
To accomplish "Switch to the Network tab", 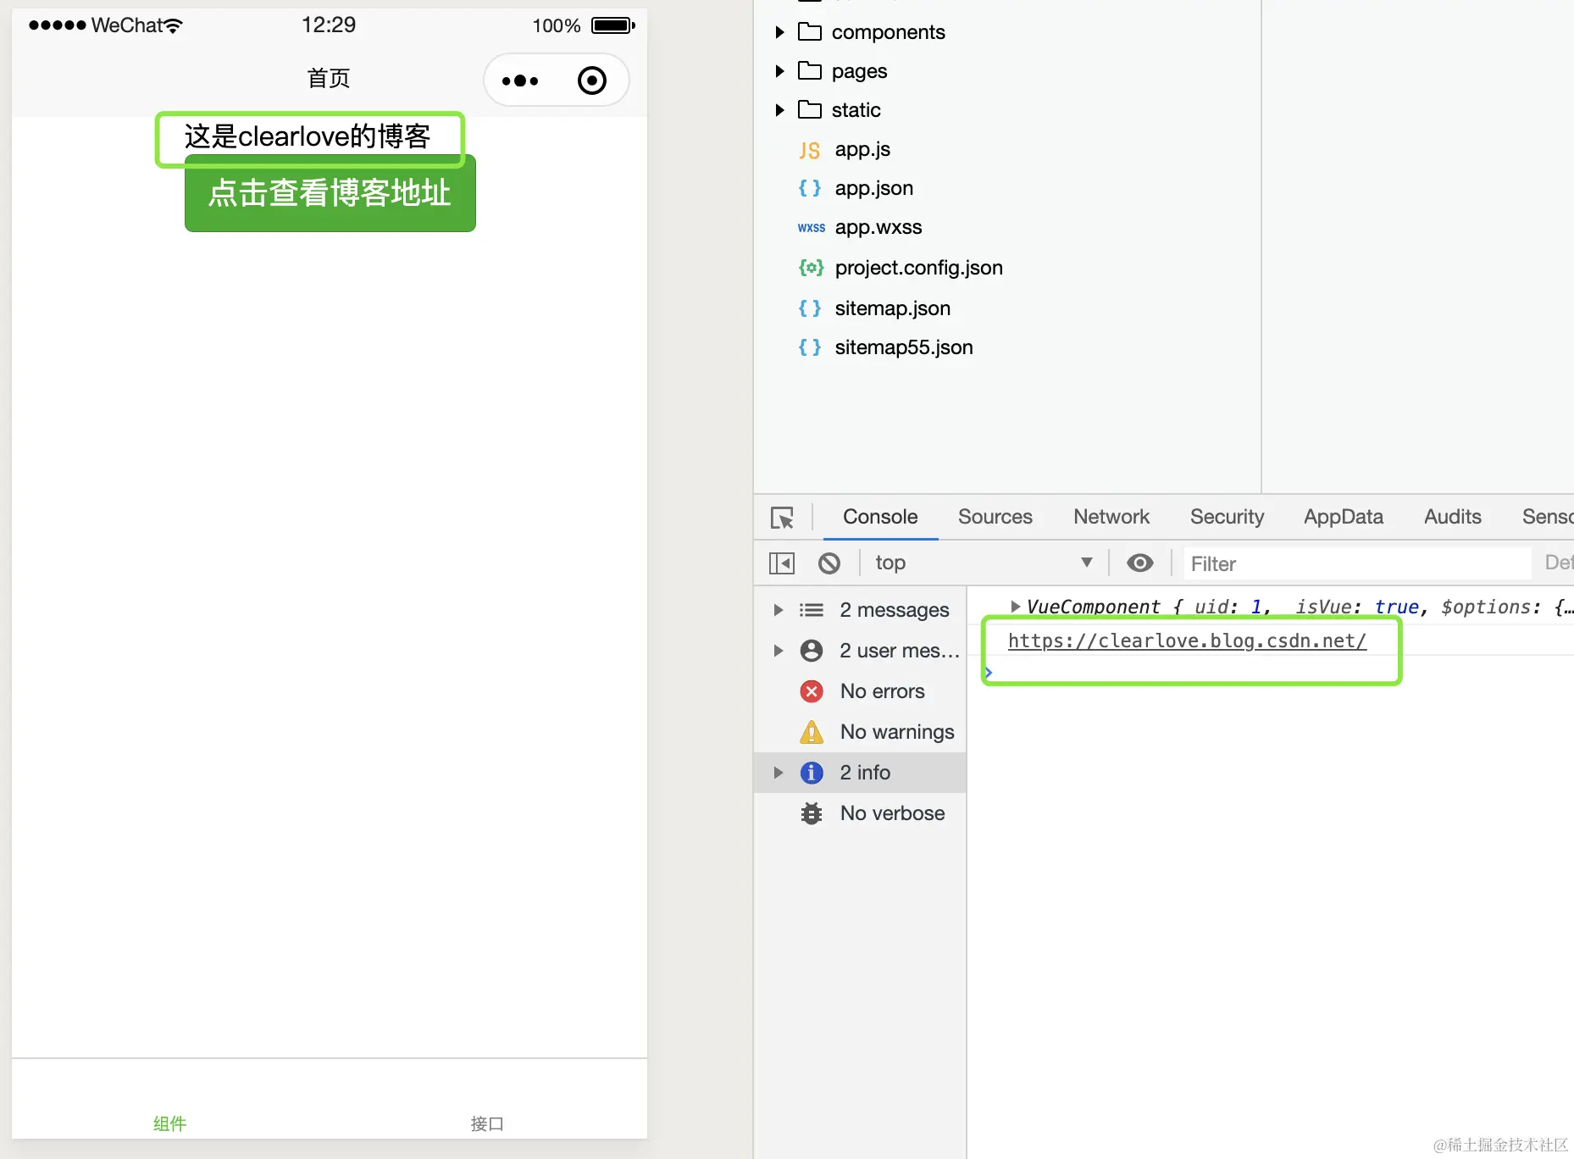I will 1111,517.
